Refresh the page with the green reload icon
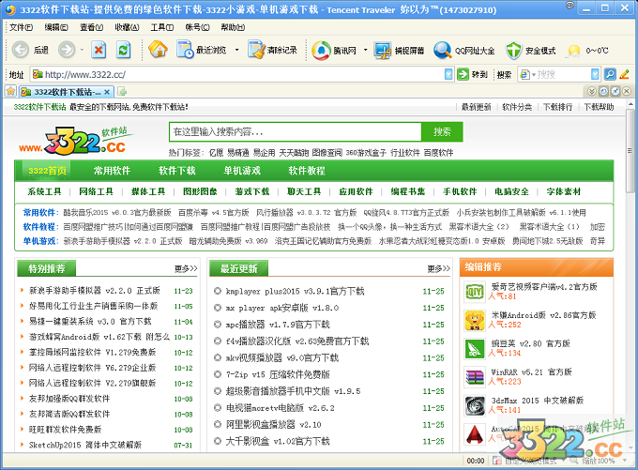This screenshot has height=470, width=638. click(x=124, y=50)
